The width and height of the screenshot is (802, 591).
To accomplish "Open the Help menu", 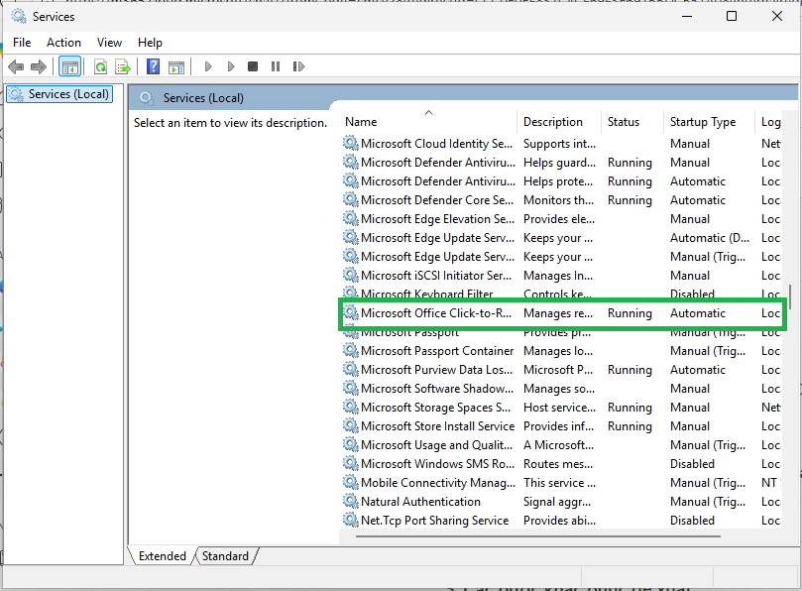I will 150,43.
